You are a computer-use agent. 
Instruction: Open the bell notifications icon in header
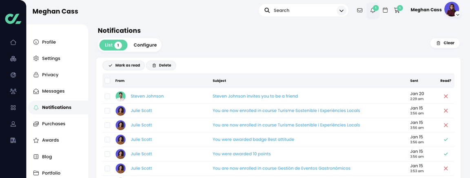(x=373, y=11)
